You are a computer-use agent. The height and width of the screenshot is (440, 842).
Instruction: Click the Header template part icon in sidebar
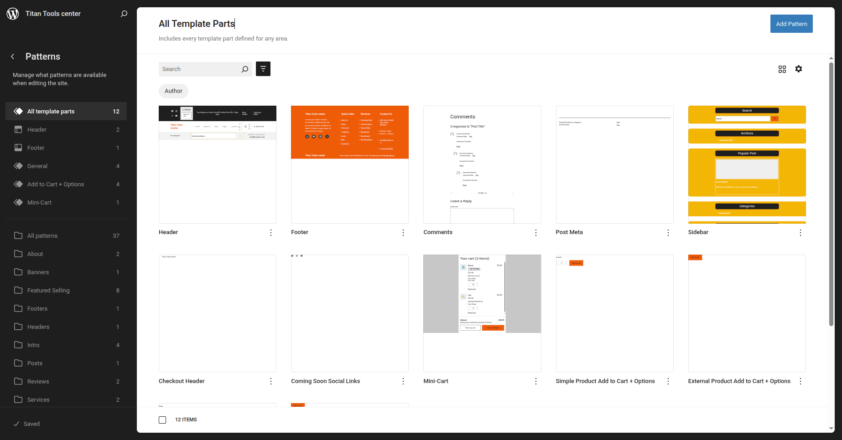18,129
